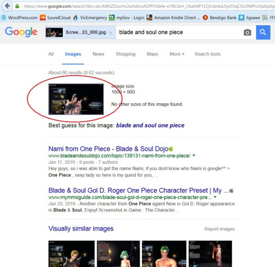Expand the arrow beside the bladeandsouldojo.com URL
Viewport: 275px width, 267px height.
click(x=194, y=155)
